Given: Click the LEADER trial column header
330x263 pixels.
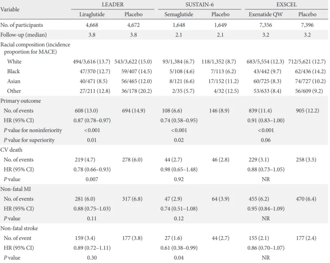Looking at the screenshot, I should tap(113, 4).
